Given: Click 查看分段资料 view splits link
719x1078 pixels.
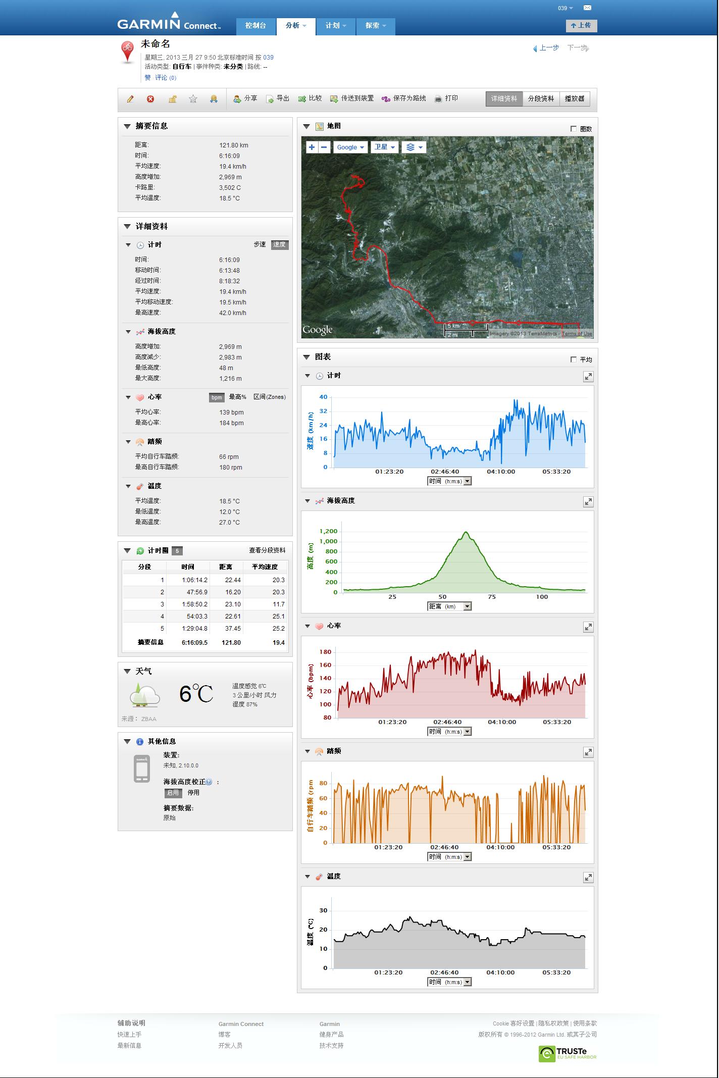Looking at the screenshot, I should [267, 550].
